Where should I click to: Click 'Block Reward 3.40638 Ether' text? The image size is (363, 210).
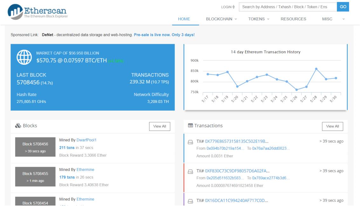pyautogui.click(x=84, y=185)
